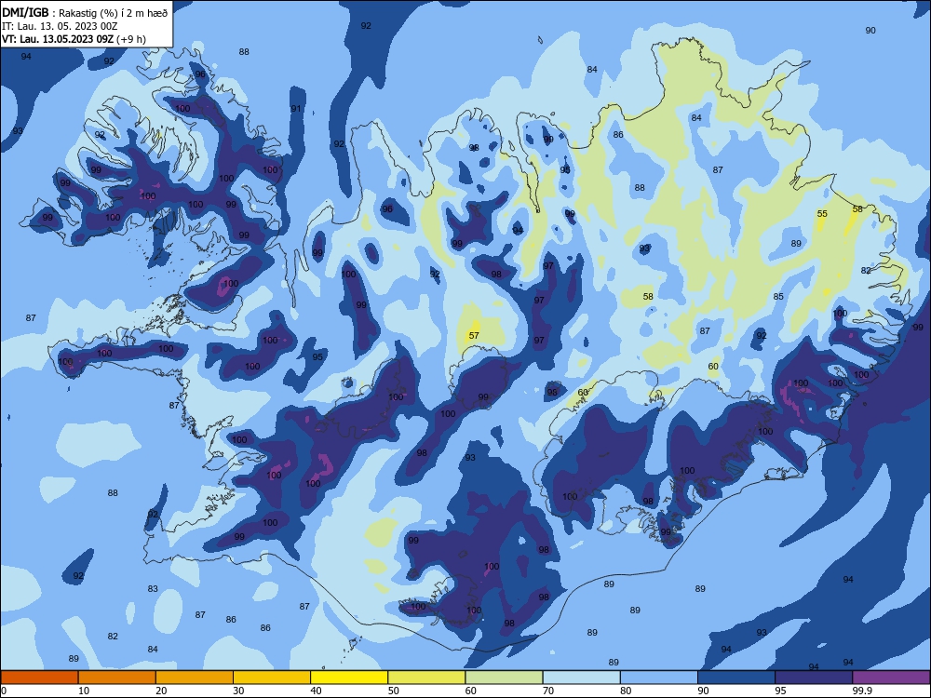Click the 30–40 legend color swatch
931x698 pixels.
[x=272, y=678]
